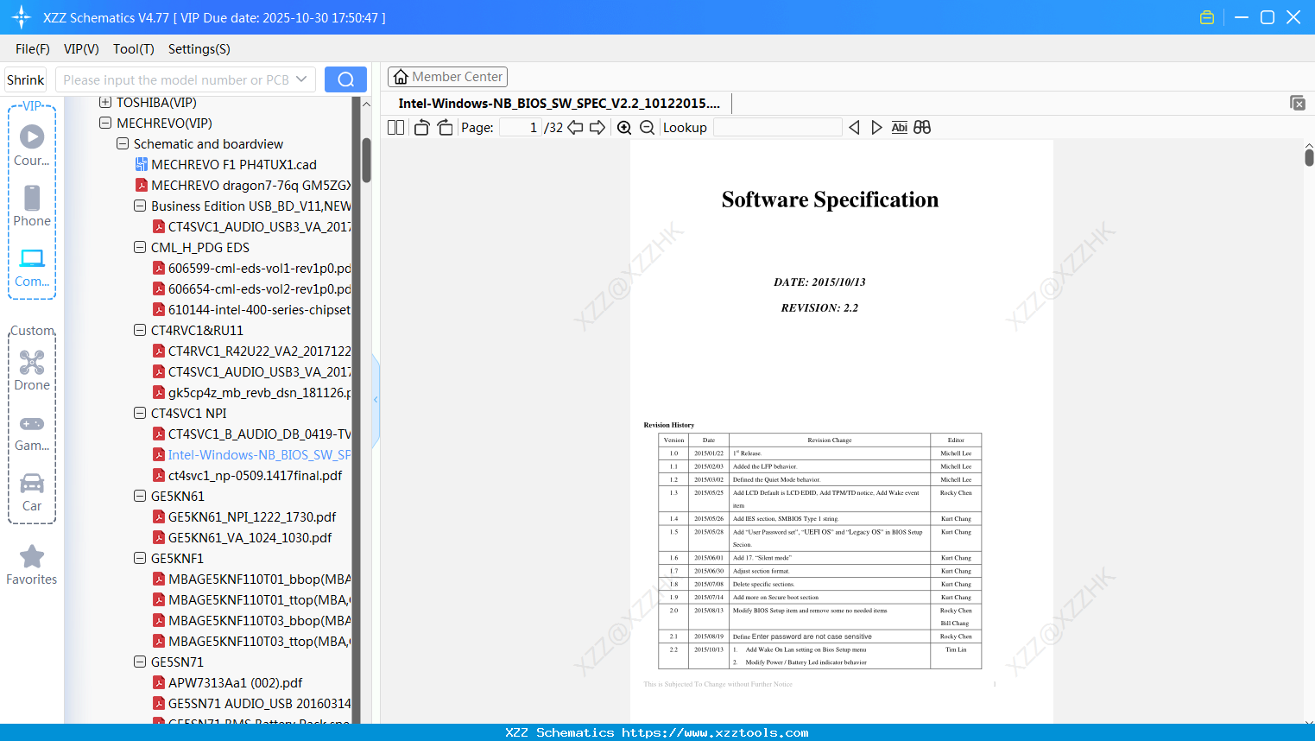
Task: Collapse the GE5KN61 folder
Action: pyautogui.click(x=140, y=497)
